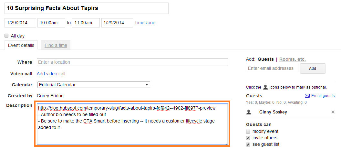Enable guests can modify event

tap(248, 132)
